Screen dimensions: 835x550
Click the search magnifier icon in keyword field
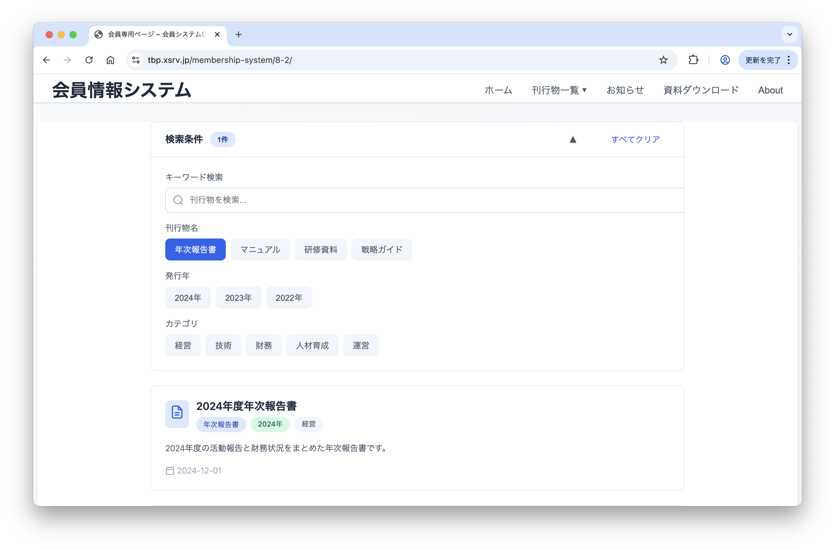pyautogui.click(x=178, y=200)
